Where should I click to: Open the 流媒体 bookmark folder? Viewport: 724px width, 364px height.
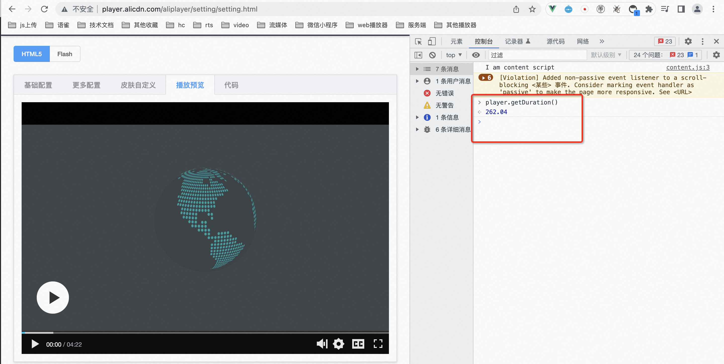[272, 25]
